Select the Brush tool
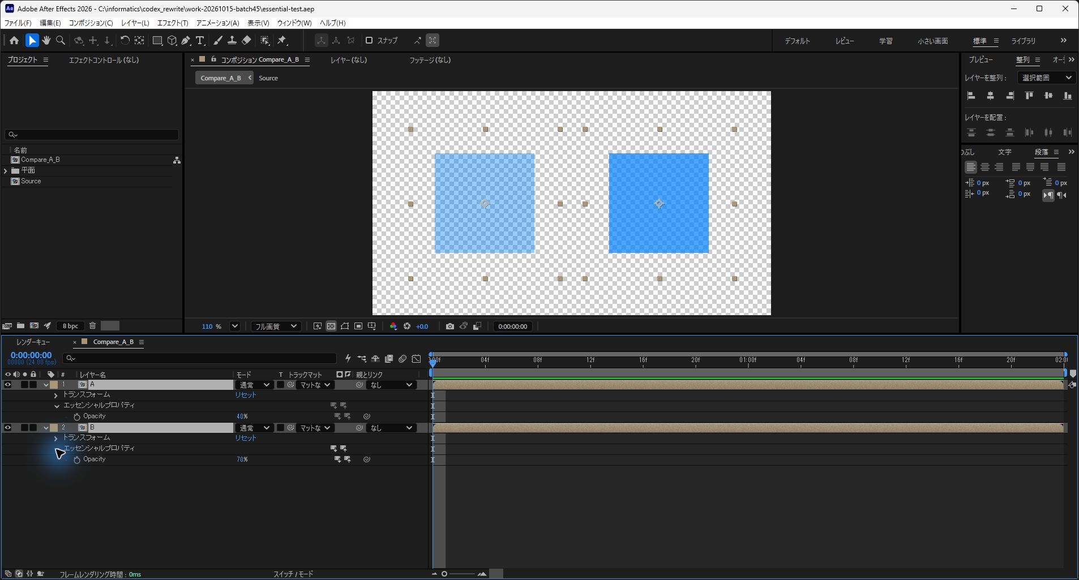1079x580 pixels. [218, 41]
